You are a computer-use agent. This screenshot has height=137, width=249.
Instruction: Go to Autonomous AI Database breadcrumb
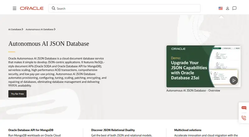(40, 29)
